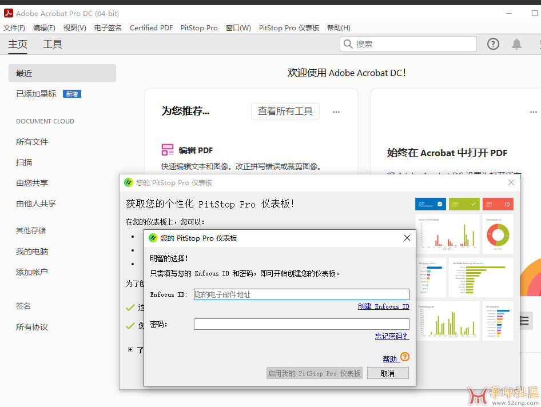Click the orange help icon in login dialog
Image resolution: width=541 pixels, height=407 pixels.
405,357
